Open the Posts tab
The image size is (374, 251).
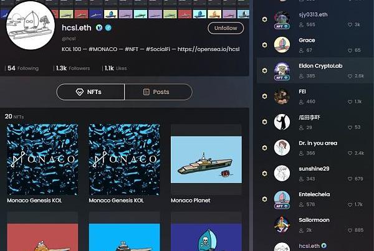click(x=158, y=92)
